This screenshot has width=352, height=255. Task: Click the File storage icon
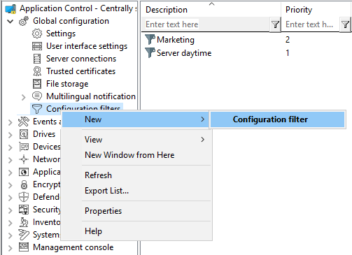coord(37,84)
